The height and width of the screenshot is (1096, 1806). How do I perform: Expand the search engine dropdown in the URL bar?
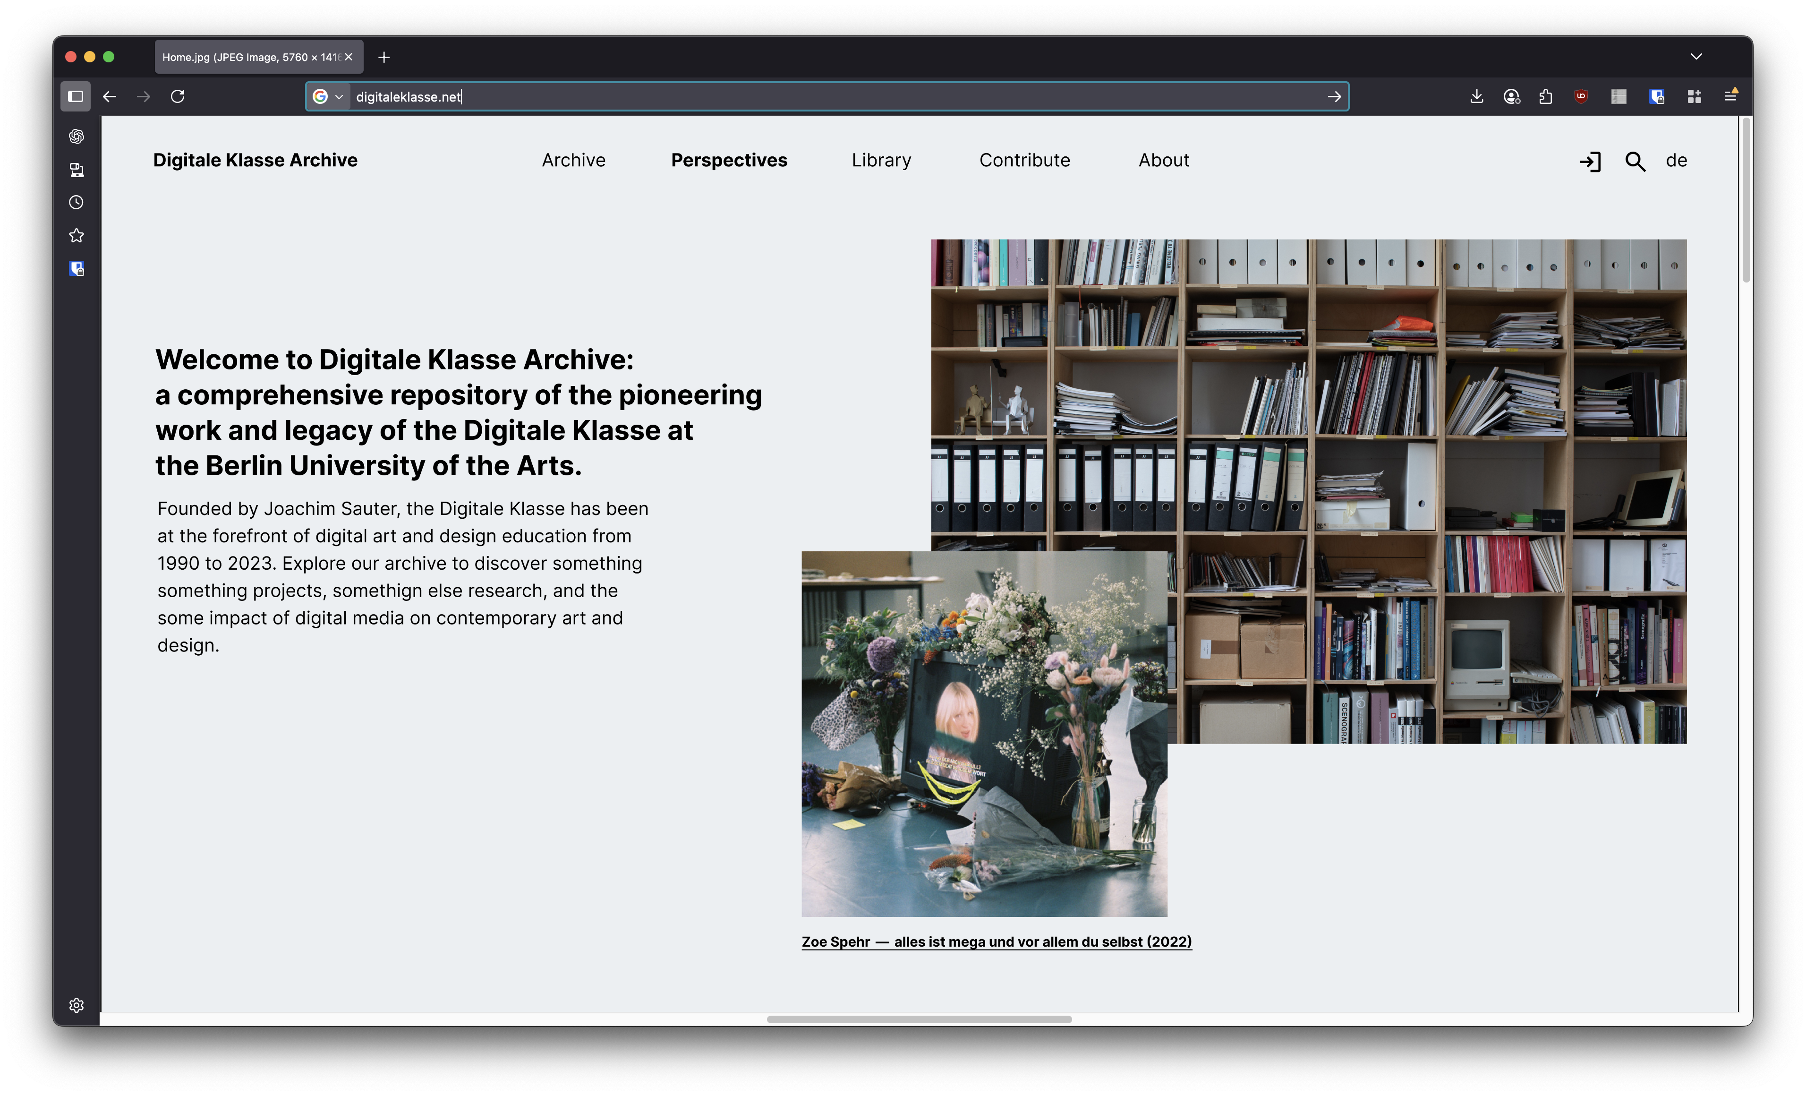tap(339, 97)
